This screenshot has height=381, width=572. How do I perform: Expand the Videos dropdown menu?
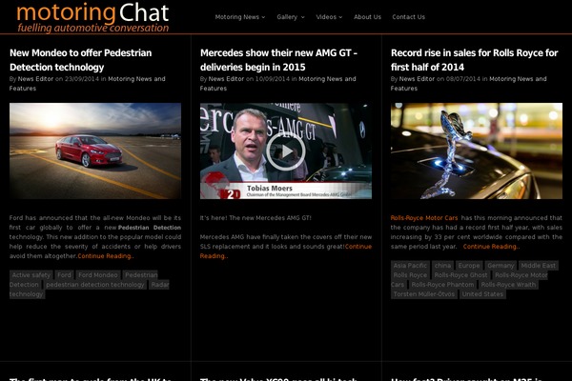[x=329, y=17]
